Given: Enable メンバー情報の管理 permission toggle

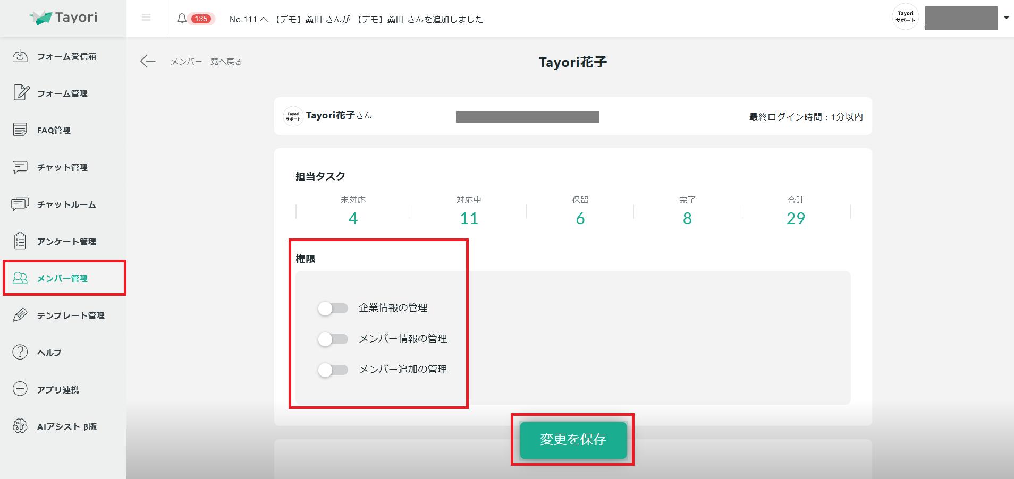Looking at the screenshot, I should 333,339.
